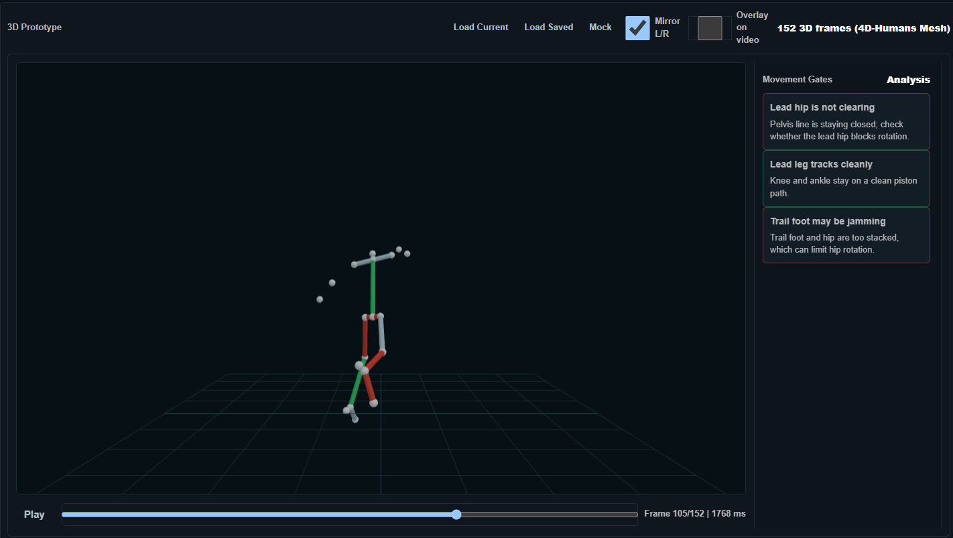
Task: Click the Load Current button
Action: pos(481,27)
